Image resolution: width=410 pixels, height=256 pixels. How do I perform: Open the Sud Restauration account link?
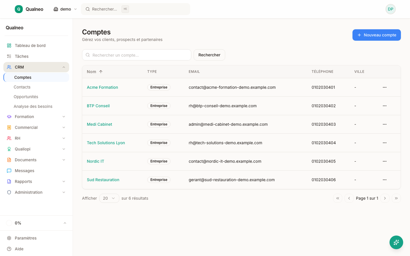(103, 180)
